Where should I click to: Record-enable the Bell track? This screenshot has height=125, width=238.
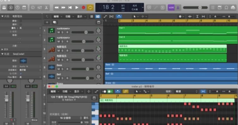coord(67,78)
